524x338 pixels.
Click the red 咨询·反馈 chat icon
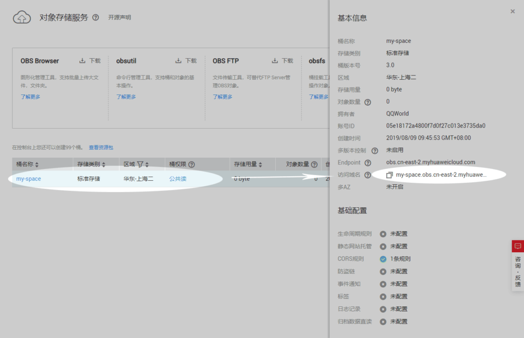pos(517,247)
